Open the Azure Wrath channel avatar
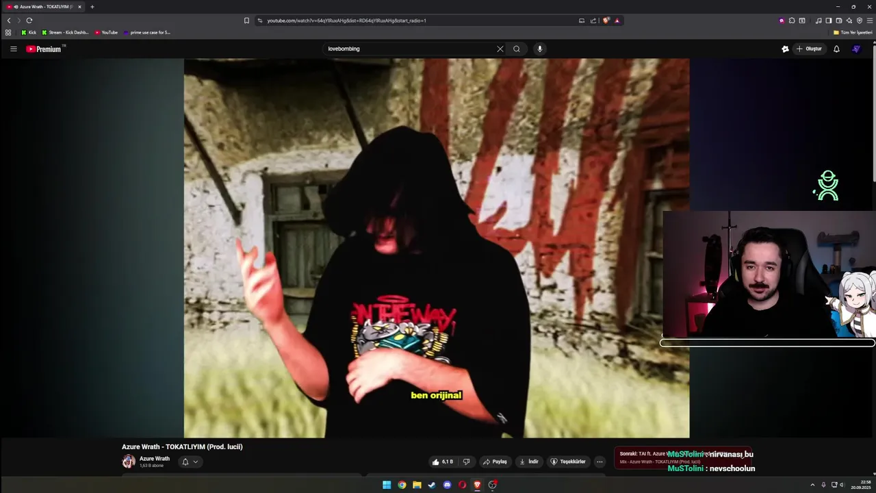This screenshot has width=876, height=493. pyautogui.click(x=129, y=462)
